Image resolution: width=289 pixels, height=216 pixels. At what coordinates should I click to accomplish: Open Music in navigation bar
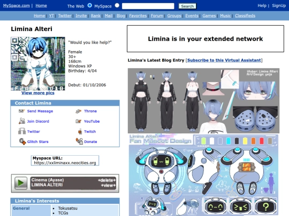tap(225, 15)
